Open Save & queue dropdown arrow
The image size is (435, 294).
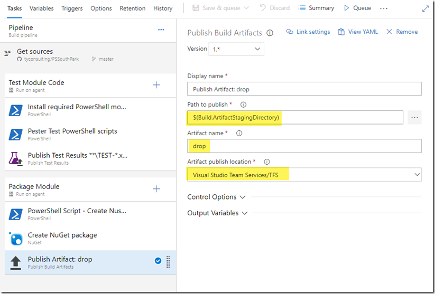tap(246, 8)
